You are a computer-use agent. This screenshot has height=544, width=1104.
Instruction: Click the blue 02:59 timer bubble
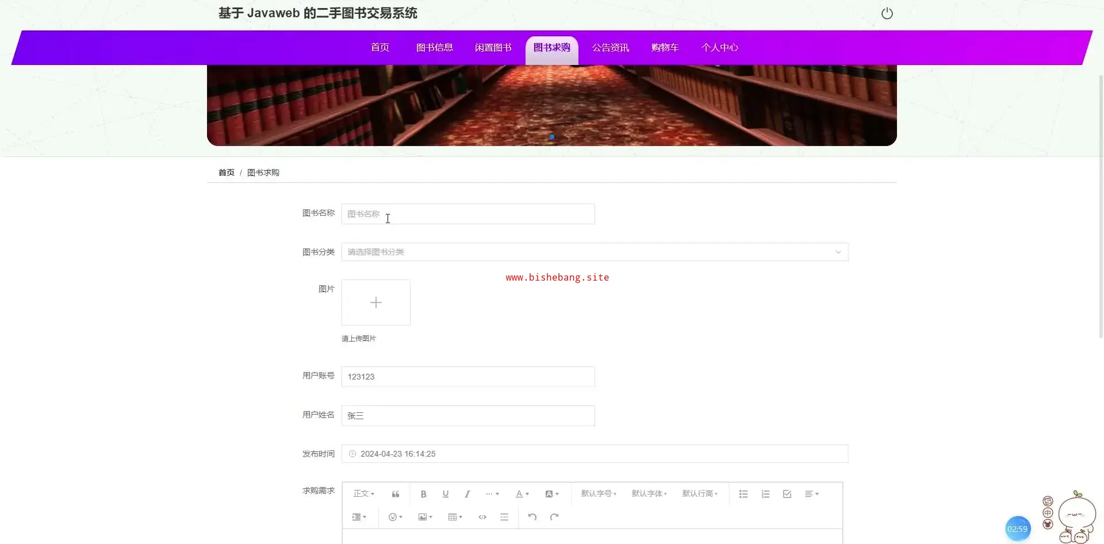click(x=1017, y=529)
